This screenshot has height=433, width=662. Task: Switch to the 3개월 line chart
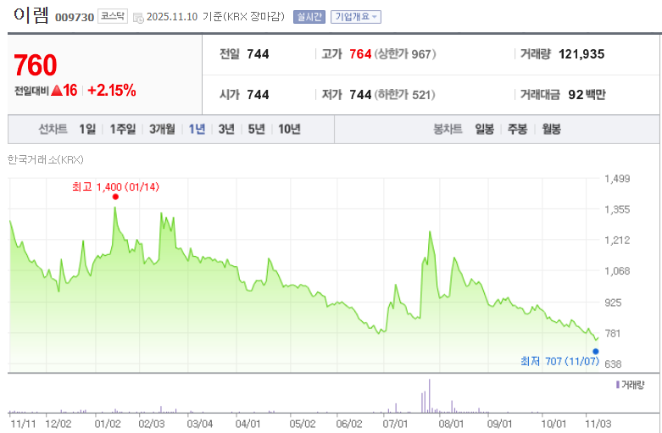click(162, 129)
